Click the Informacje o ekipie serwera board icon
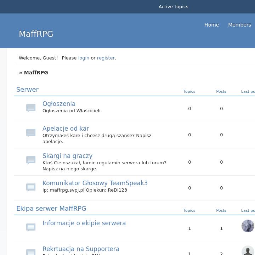Viewport: 255px width, 255px height. click(x=31, y=227)
